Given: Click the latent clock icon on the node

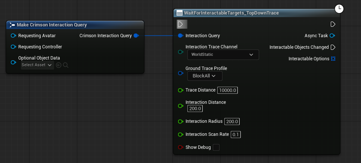Looking at the screenshot, I should [x=339, y=9].
